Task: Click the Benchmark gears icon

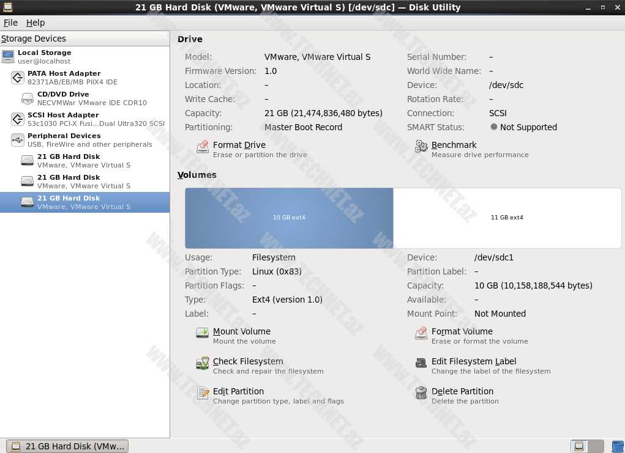Action: point(421,147)
